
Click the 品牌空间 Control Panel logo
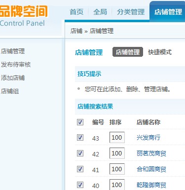23,16
